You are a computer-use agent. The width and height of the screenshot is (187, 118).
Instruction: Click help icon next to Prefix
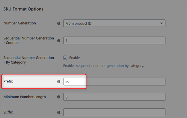pos(58,82)
